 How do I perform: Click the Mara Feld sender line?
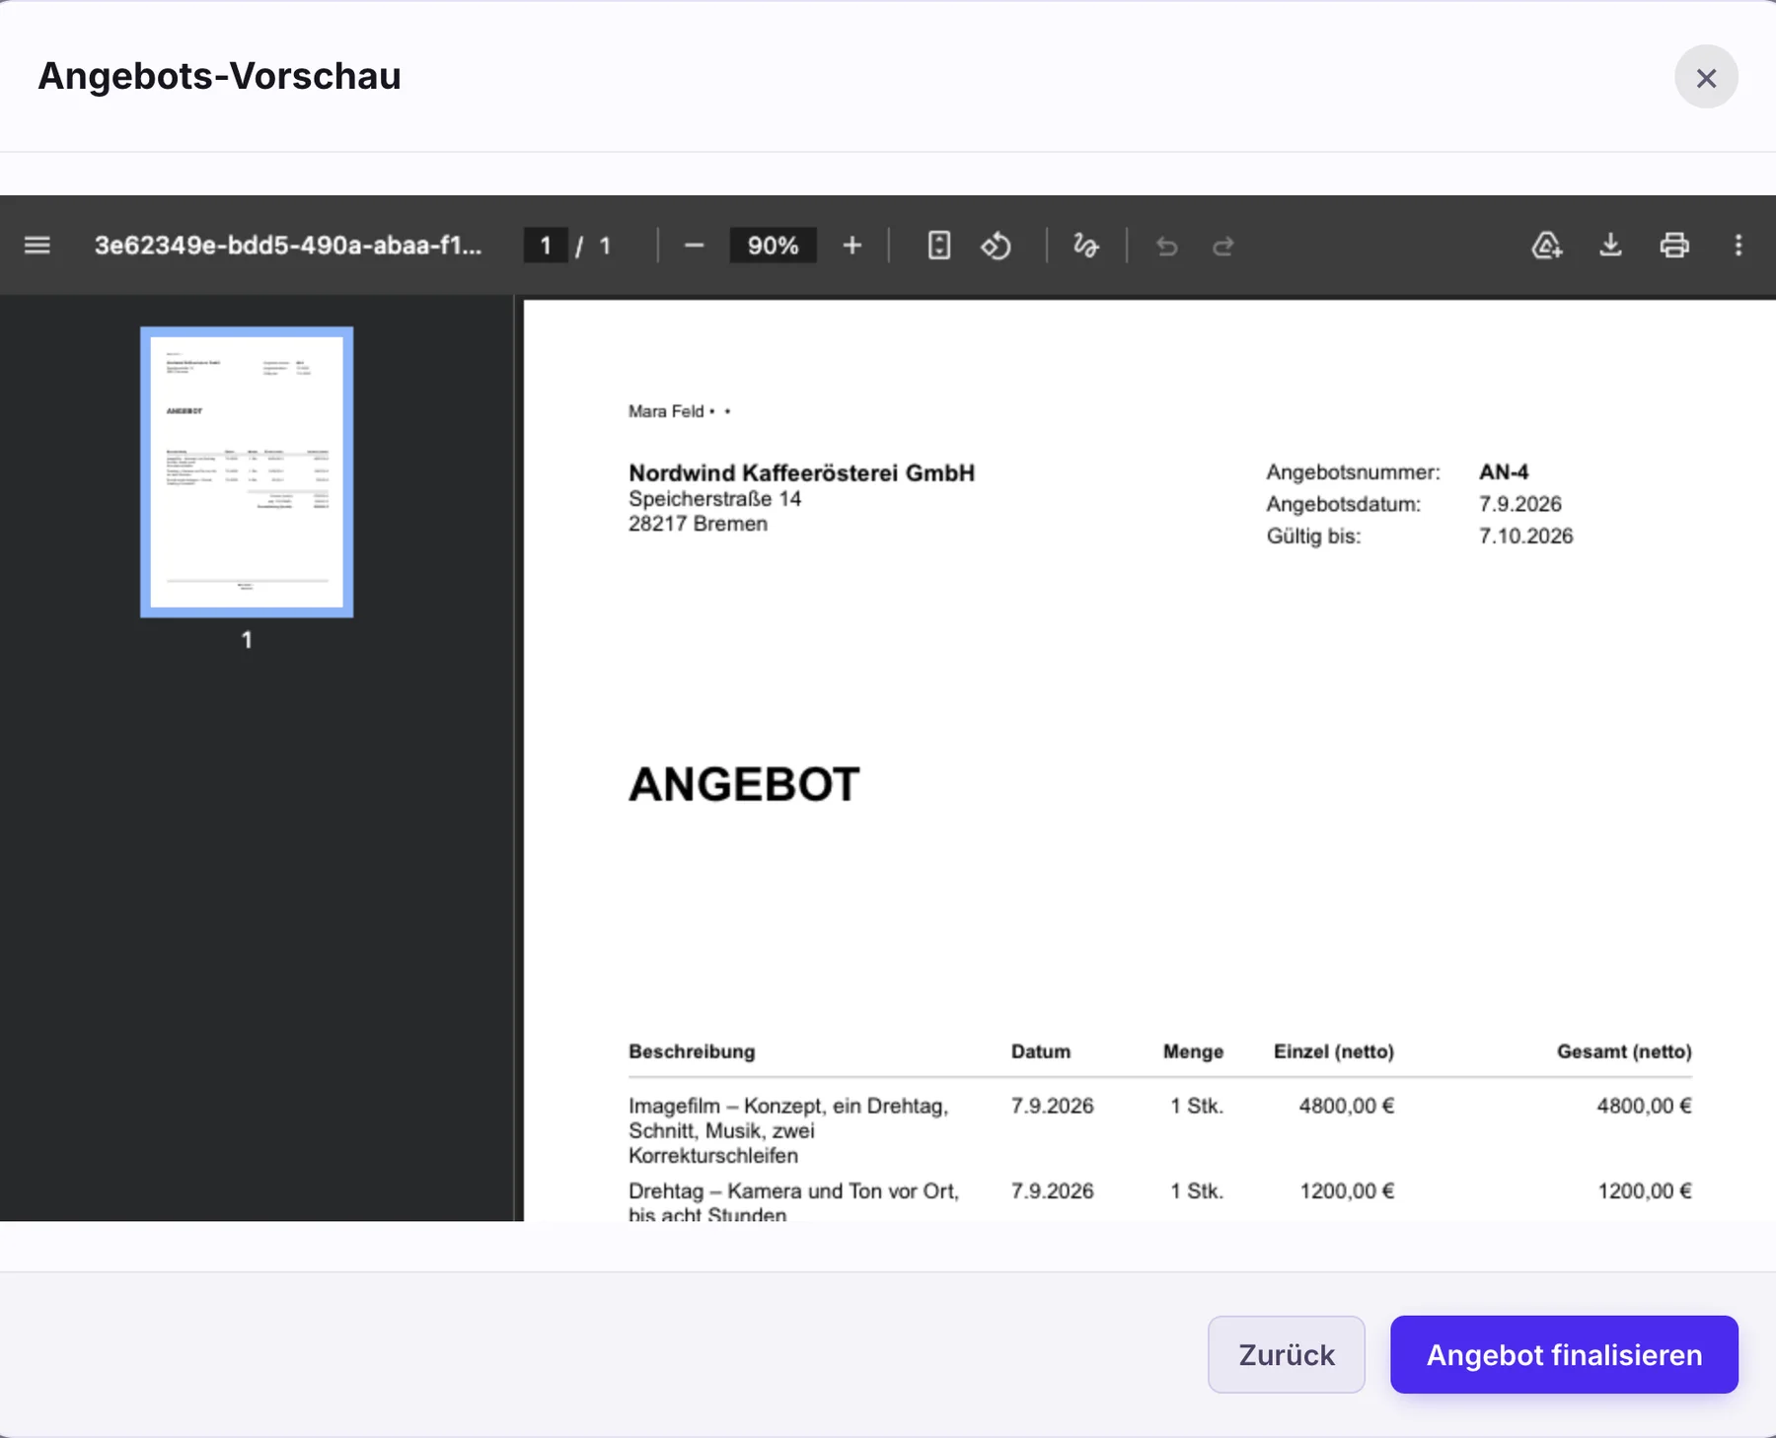pyautogui.click(x=679, y=411)
